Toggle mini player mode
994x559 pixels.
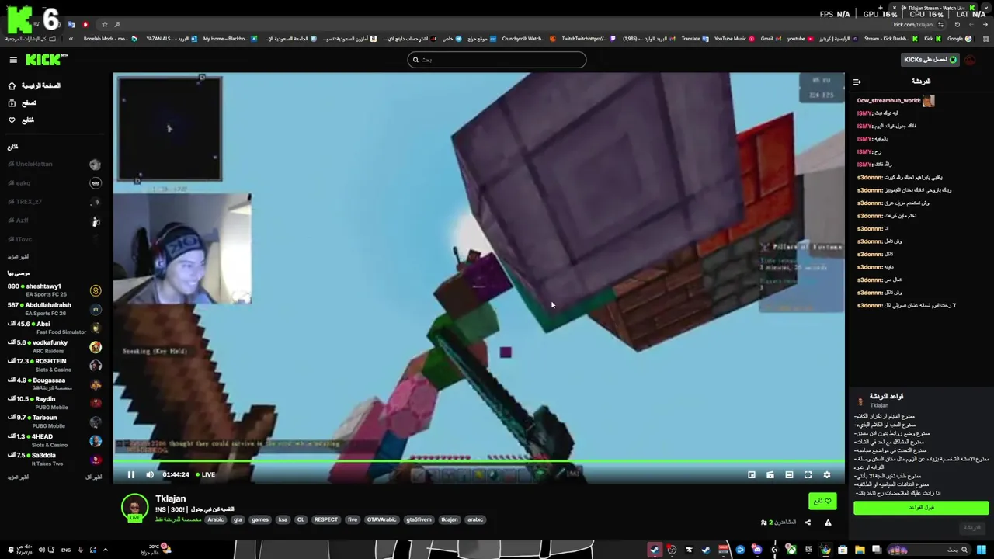pyautogui.click(x=752, y=474)
